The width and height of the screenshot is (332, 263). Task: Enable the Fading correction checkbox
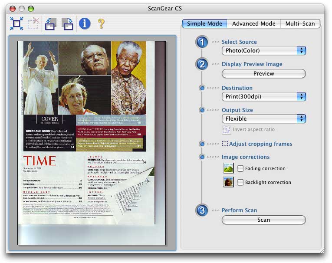240,169
